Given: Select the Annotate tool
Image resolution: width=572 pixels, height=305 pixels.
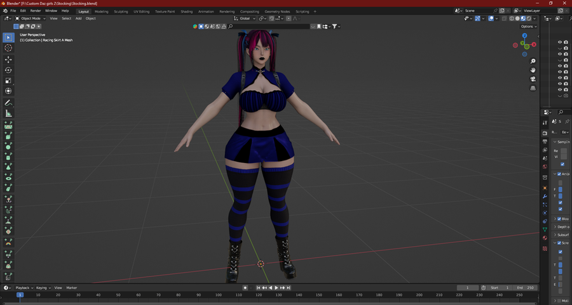Looking at the screenshot, I should click(x=8, y=103).
